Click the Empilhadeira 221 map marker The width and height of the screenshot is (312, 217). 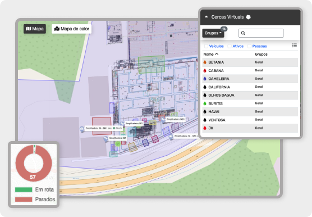[x=106, y=139]
